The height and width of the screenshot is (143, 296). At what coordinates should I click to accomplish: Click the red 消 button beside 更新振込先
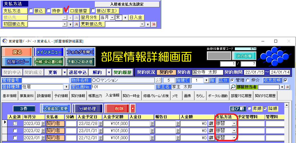pos(154,24)
